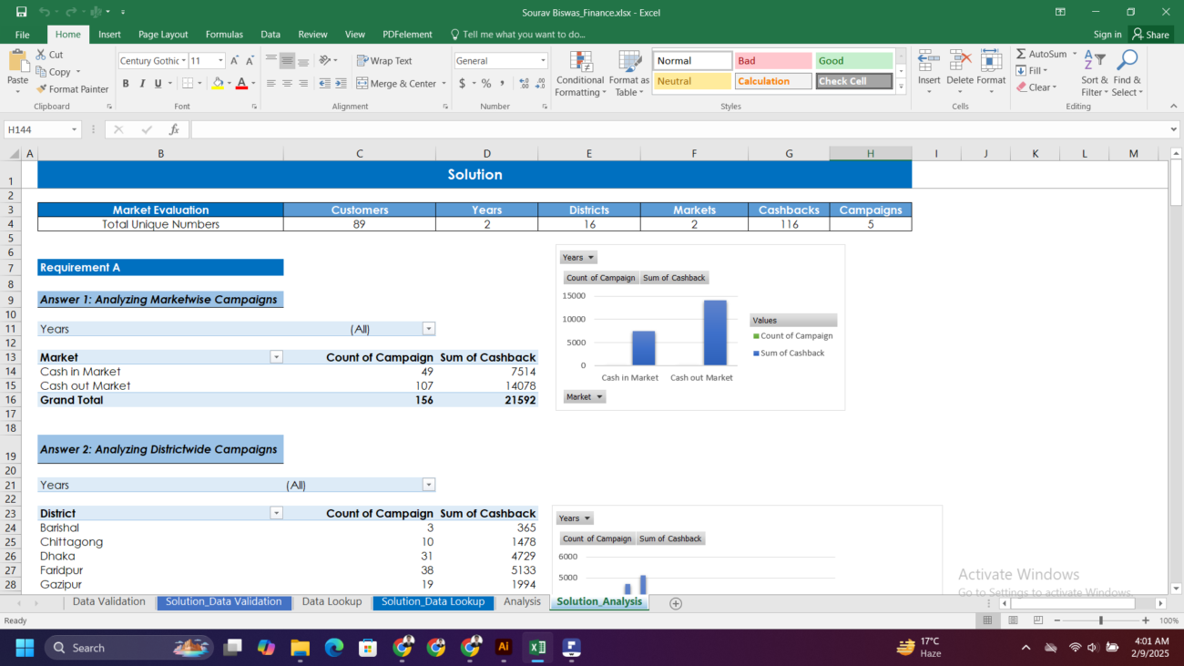Screen dimensions: 1184x666
Task: Open the Formulas ribbon tab
Action: pos(224,35)
